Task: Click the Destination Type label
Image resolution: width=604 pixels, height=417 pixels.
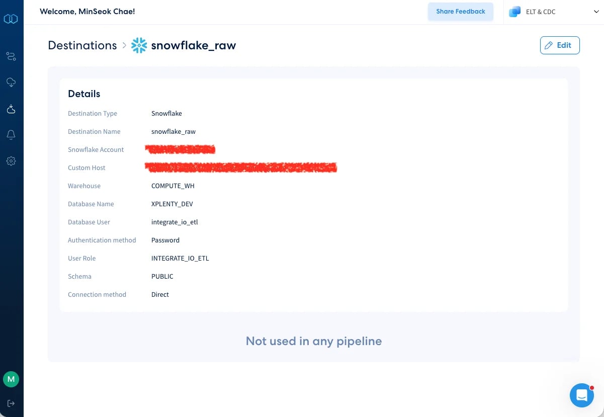Action: (93, 114)
